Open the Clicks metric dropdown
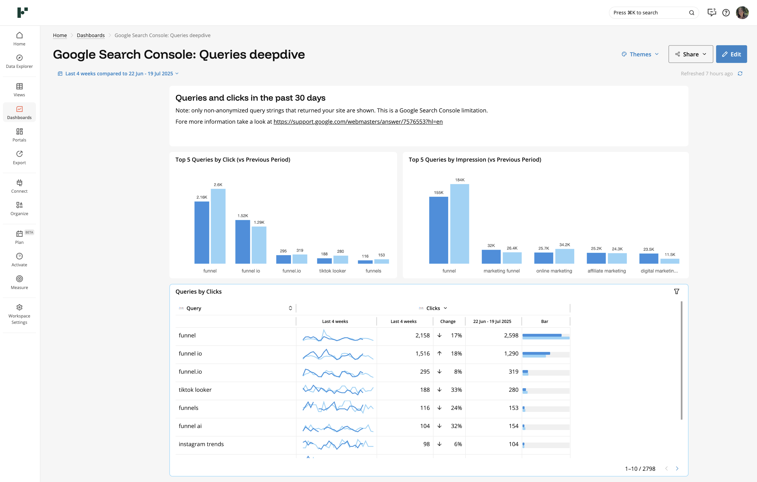 coord(445,308)
